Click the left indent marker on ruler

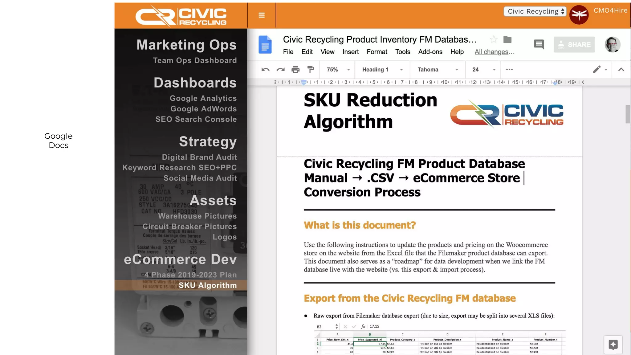pyautogui.click(x=304, y=83)
